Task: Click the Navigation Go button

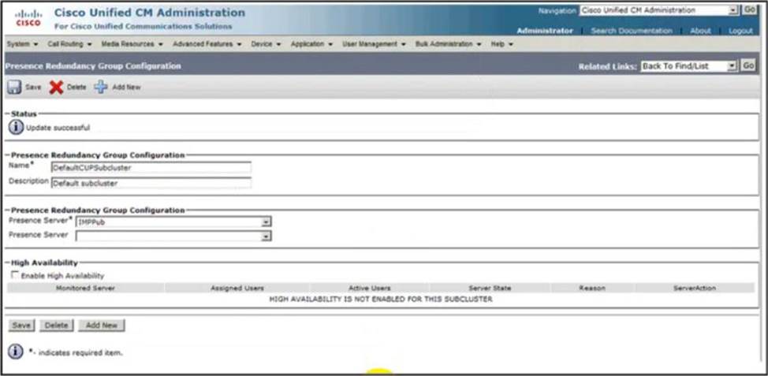Action: pos(749,9)
